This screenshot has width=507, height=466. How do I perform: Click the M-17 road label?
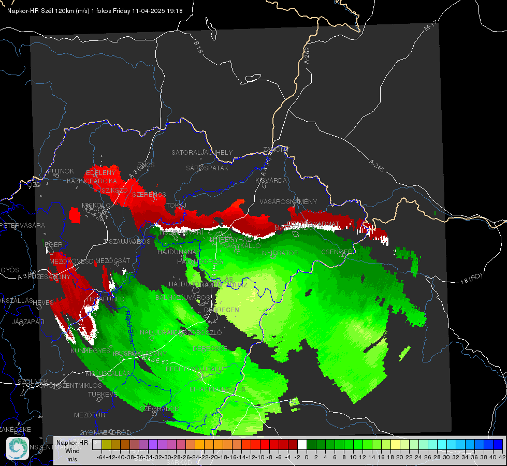(430, 25)
